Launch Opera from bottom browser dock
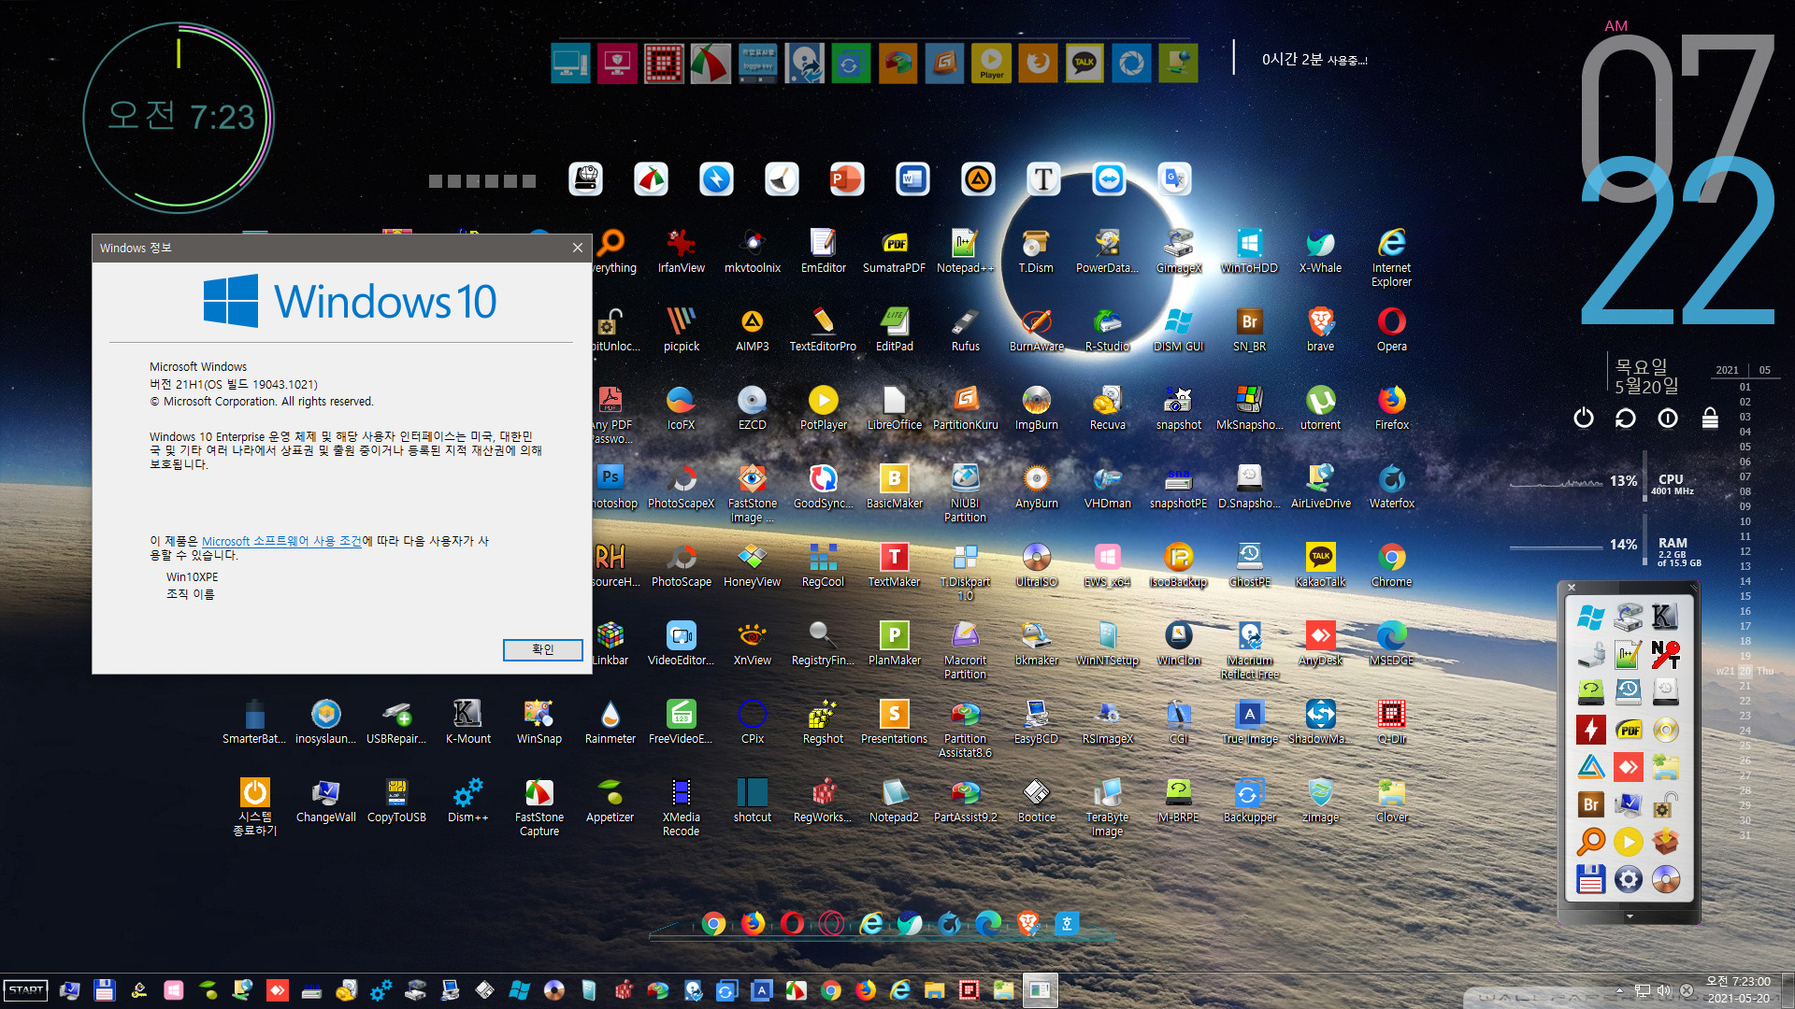The height and width of the screenshot is (1009, 1795). pos(792,924)
